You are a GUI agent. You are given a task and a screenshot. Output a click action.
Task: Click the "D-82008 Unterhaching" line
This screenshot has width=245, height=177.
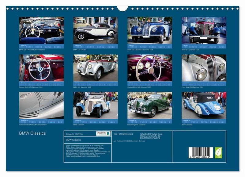(150, 138)
